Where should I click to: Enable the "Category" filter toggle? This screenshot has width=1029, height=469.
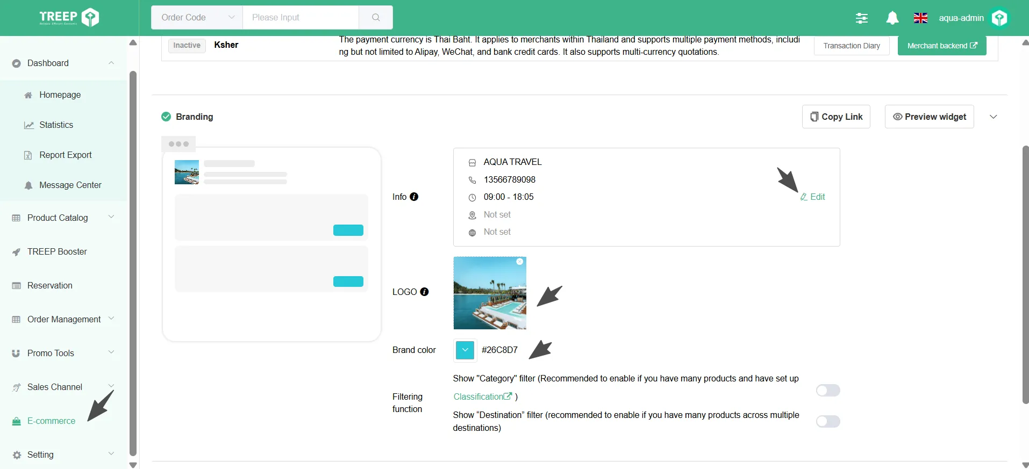(x=827, y=391)
